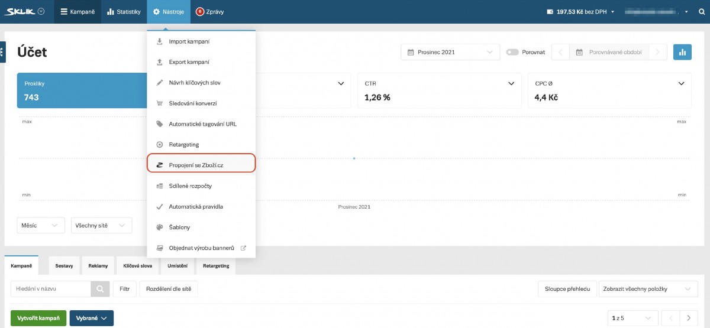Viewport: 710px width, 328px height.
Task: Click the search button next to Hledání v názvu
Action: (100, 289)
